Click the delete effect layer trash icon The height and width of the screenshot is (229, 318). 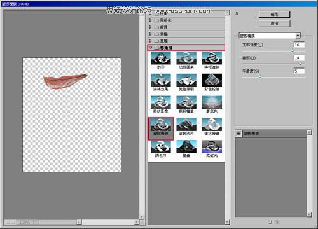(277, 222)
